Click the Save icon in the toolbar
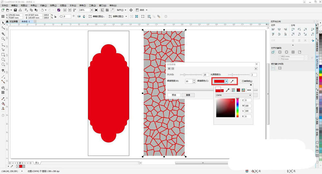Viewport: 322px width, 174px height. click(15, 10)
